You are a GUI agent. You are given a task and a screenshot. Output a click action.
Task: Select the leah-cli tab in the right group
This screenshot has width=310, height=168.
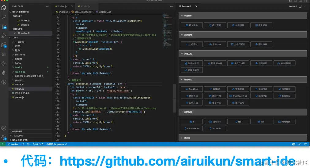click(188, 6)
